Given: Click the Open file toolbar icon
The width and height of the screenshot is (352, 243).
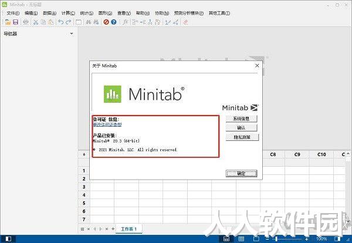Looking at the screenshot, I should (8, 22).
